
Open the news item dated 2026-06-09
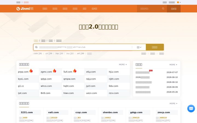tap(143, 87)
